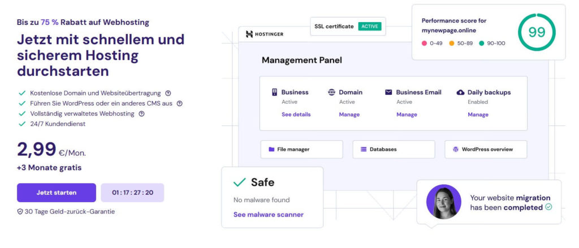Click the Domain globe icon

point(331,92)
